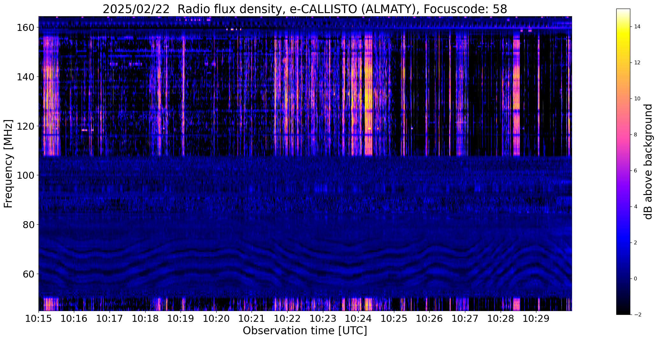Viewport: 658px width, 340px height.
Task: Click the 80 frequency tick label
Action: point(29,225)
